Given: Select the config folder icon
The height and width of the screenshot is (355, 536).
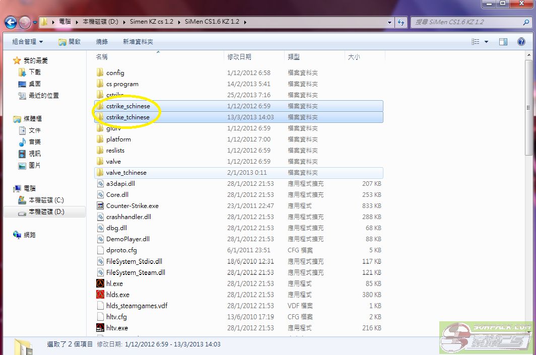Looking at the screenshot, I should pyautogui.click(x=100, y=73).
